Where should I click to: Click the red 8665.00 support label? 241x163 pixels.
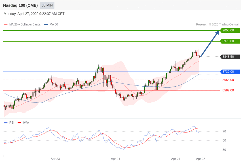tap(228, 80)
